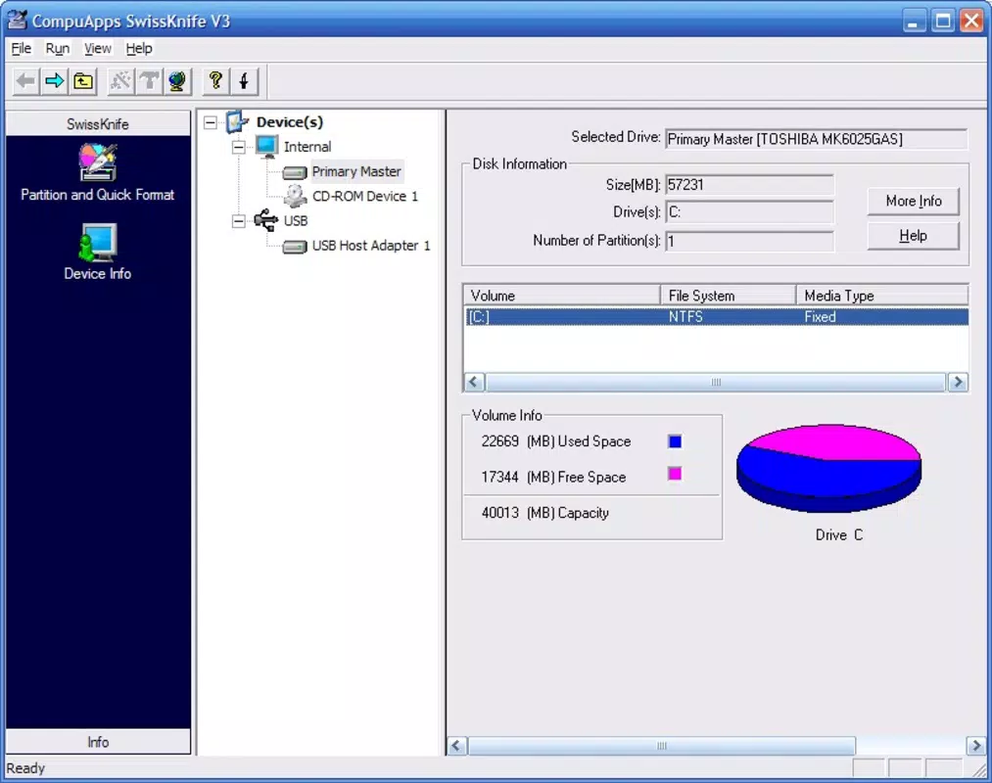Viewport: 992px width, 783px height.
Task: Click the CD-ROM Device 1 disc icon
Action: click(x=296, y=196)
